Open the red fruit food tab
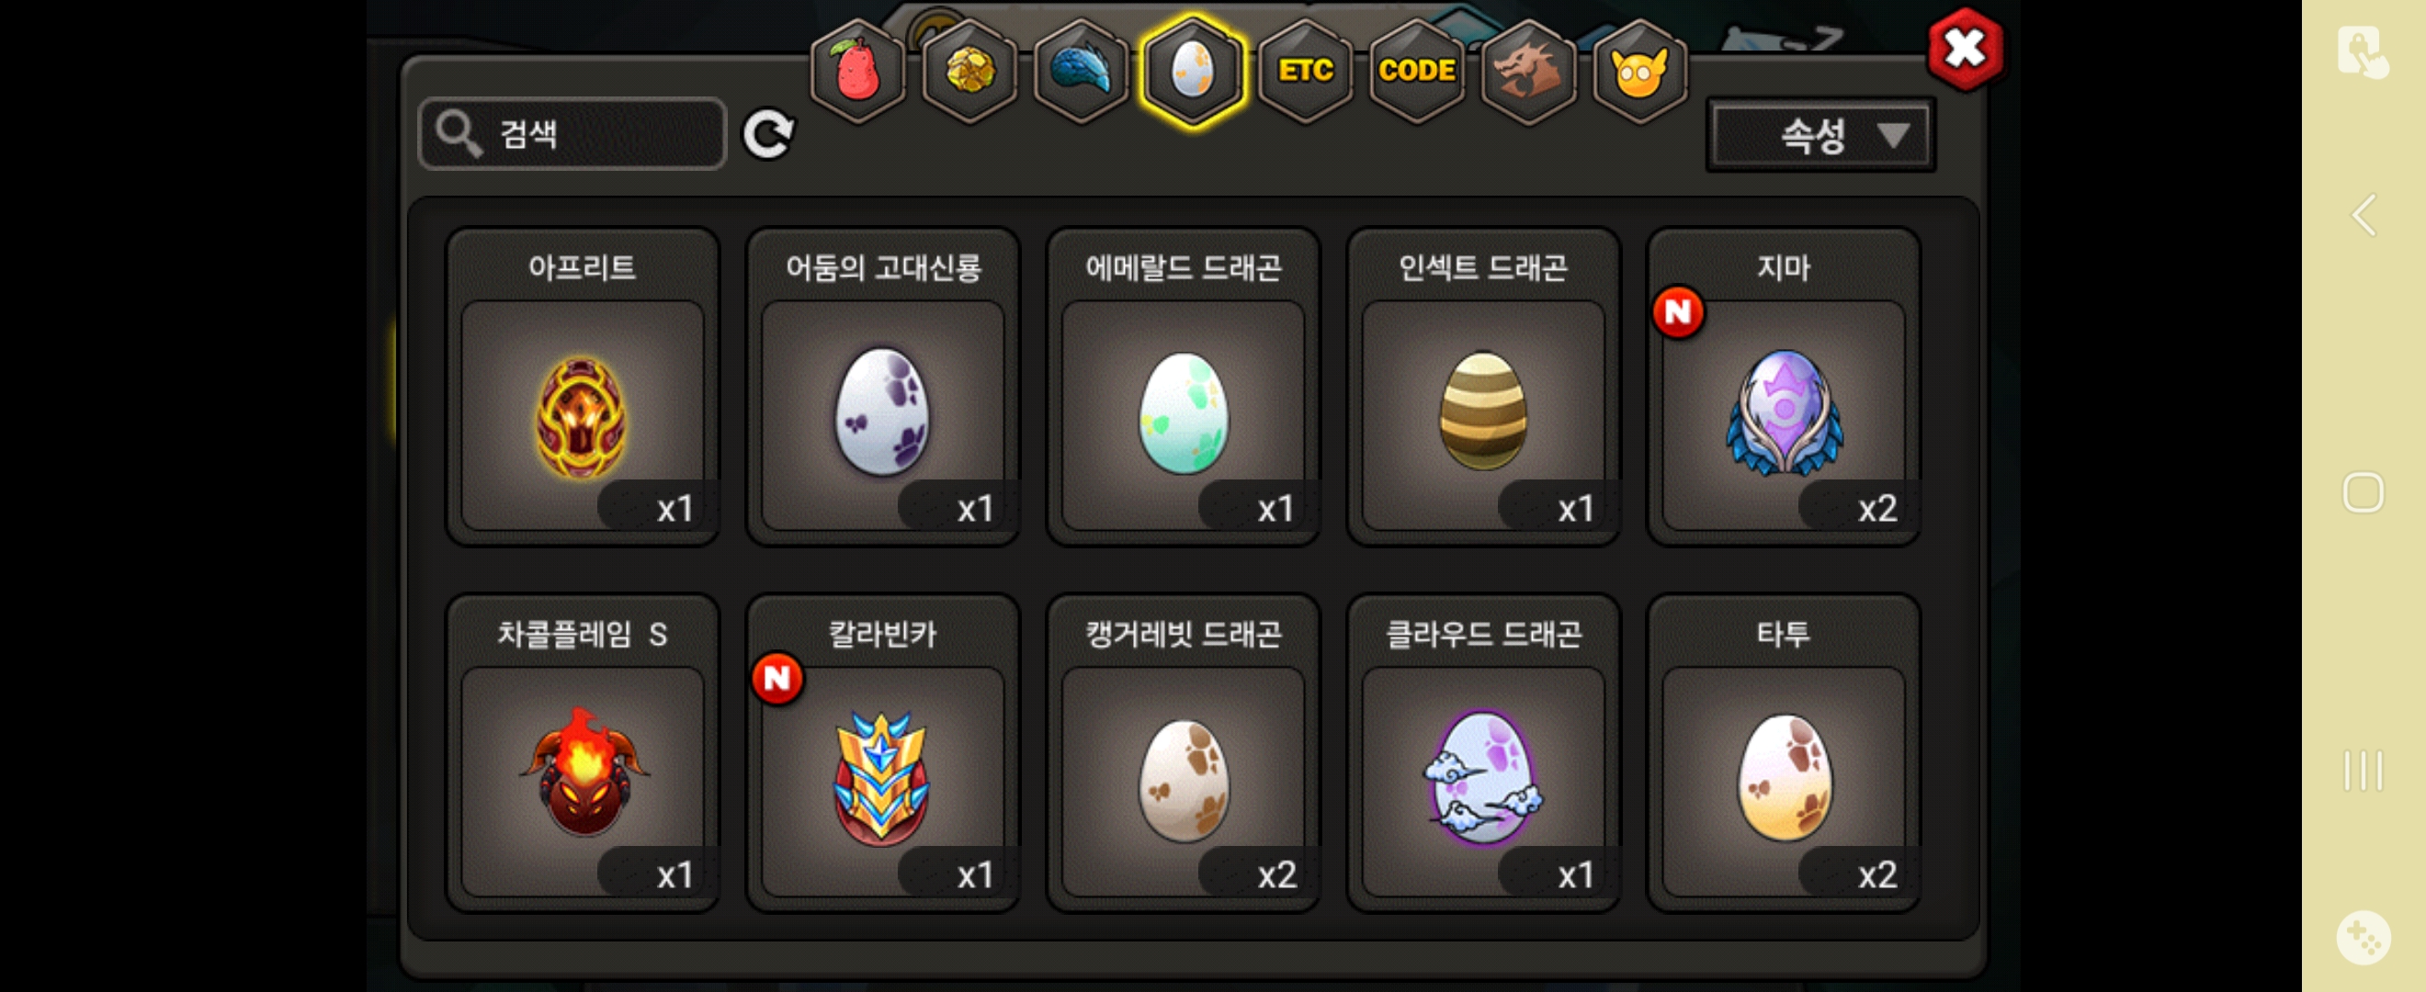Image resolution: width=2426 pixels, height=992 pixels. point(857,71)
